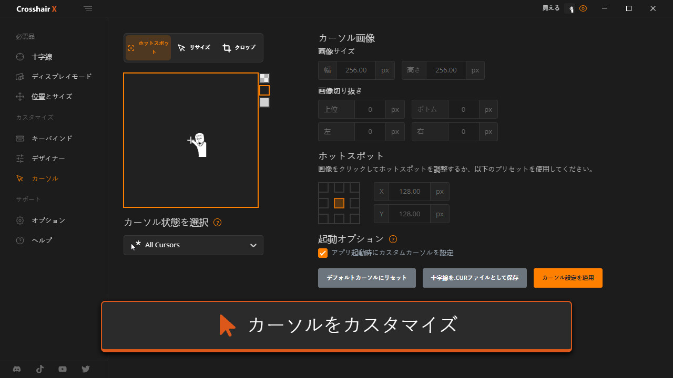Switch to the クロップ tool tab

coord(239,48)
